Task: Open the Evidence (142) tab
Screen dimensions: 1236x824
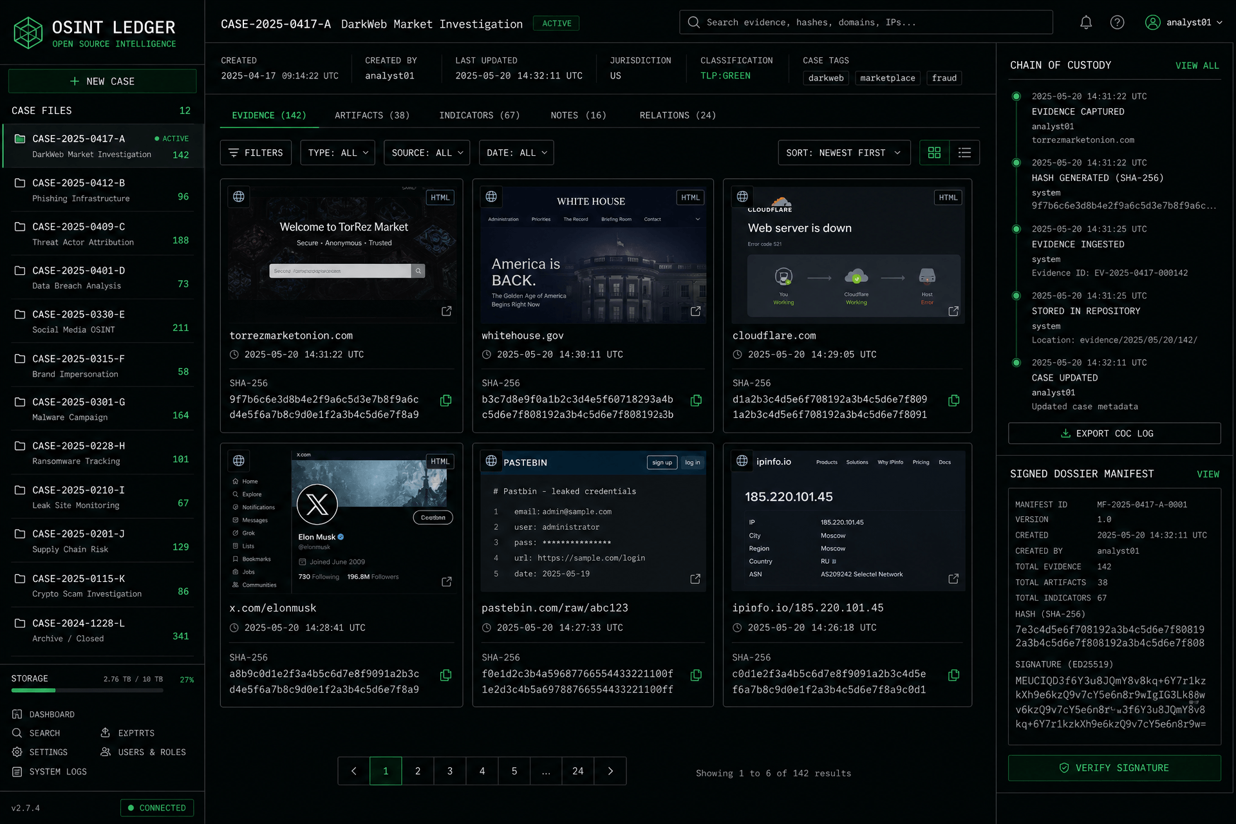Action: (269, 115)
